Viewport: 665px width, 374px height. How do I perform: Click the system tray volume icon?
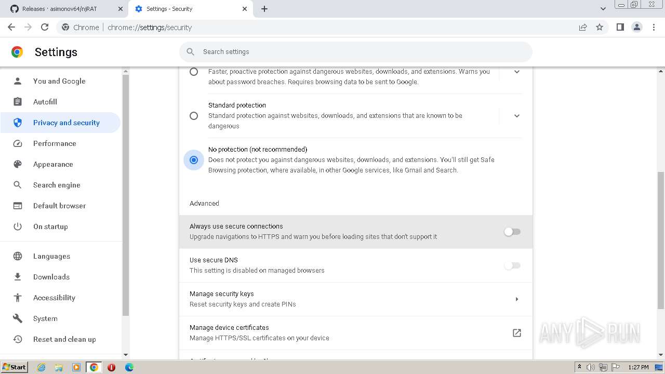click(x=591, y=367)
